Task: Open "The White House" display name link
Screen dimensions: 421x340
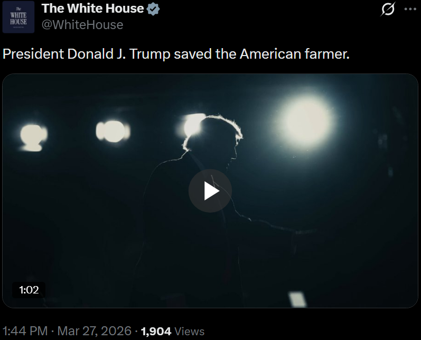Action: (x=92, y=8)
